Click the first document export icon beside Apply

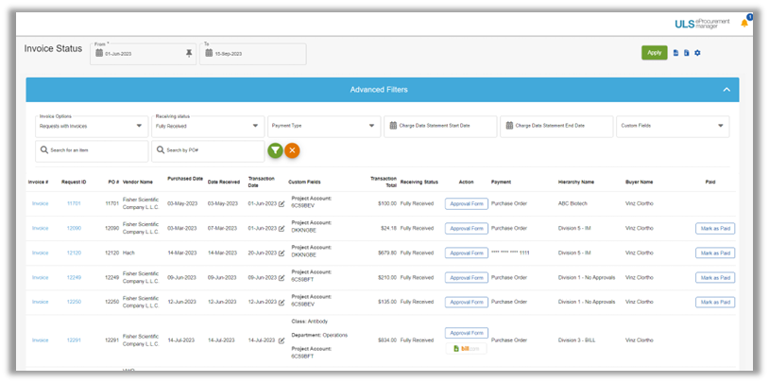pos(676,53)
